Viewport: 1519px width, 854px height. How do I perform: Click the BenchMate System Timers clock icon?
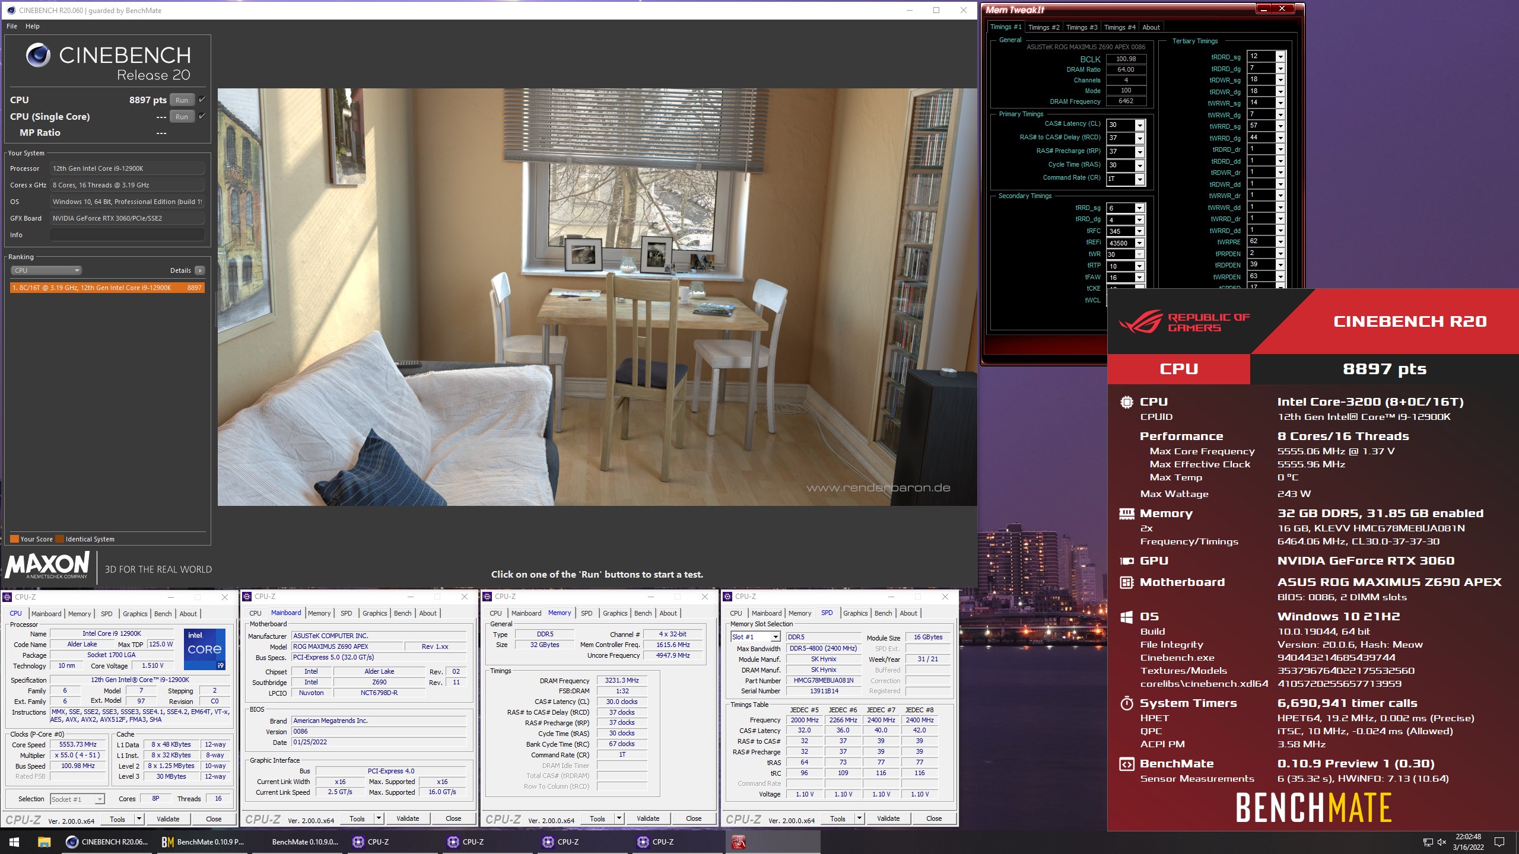tap(1126, 703)
